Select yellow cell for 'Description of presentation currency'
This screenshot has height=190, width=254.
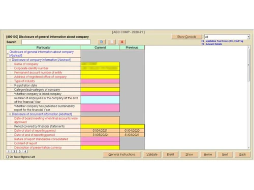click(x=100, y=147)
